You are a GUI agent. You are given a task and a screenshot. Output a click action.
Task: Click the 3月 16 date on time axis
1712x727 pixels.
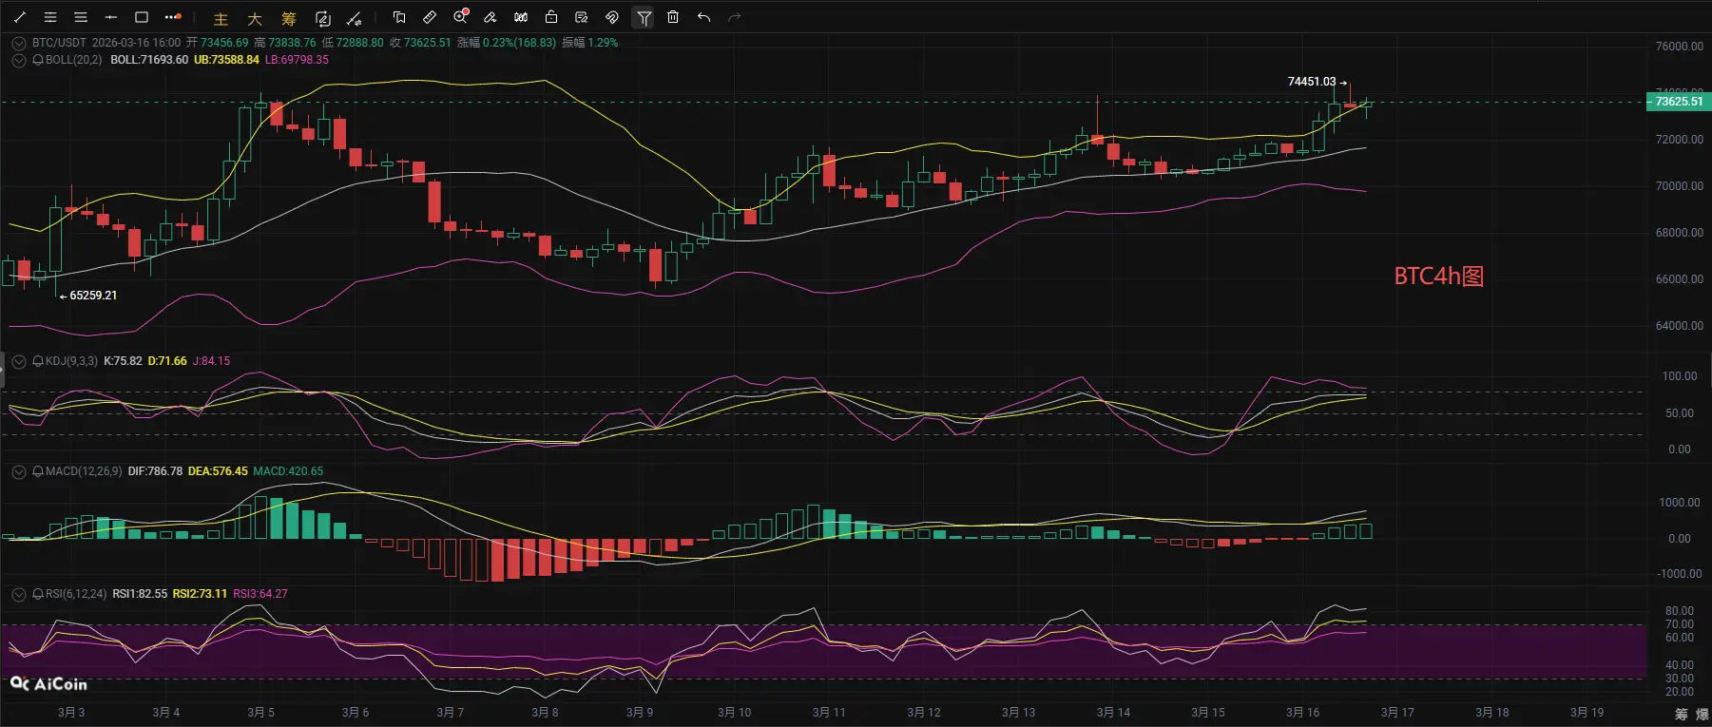tap(1302, 713)
